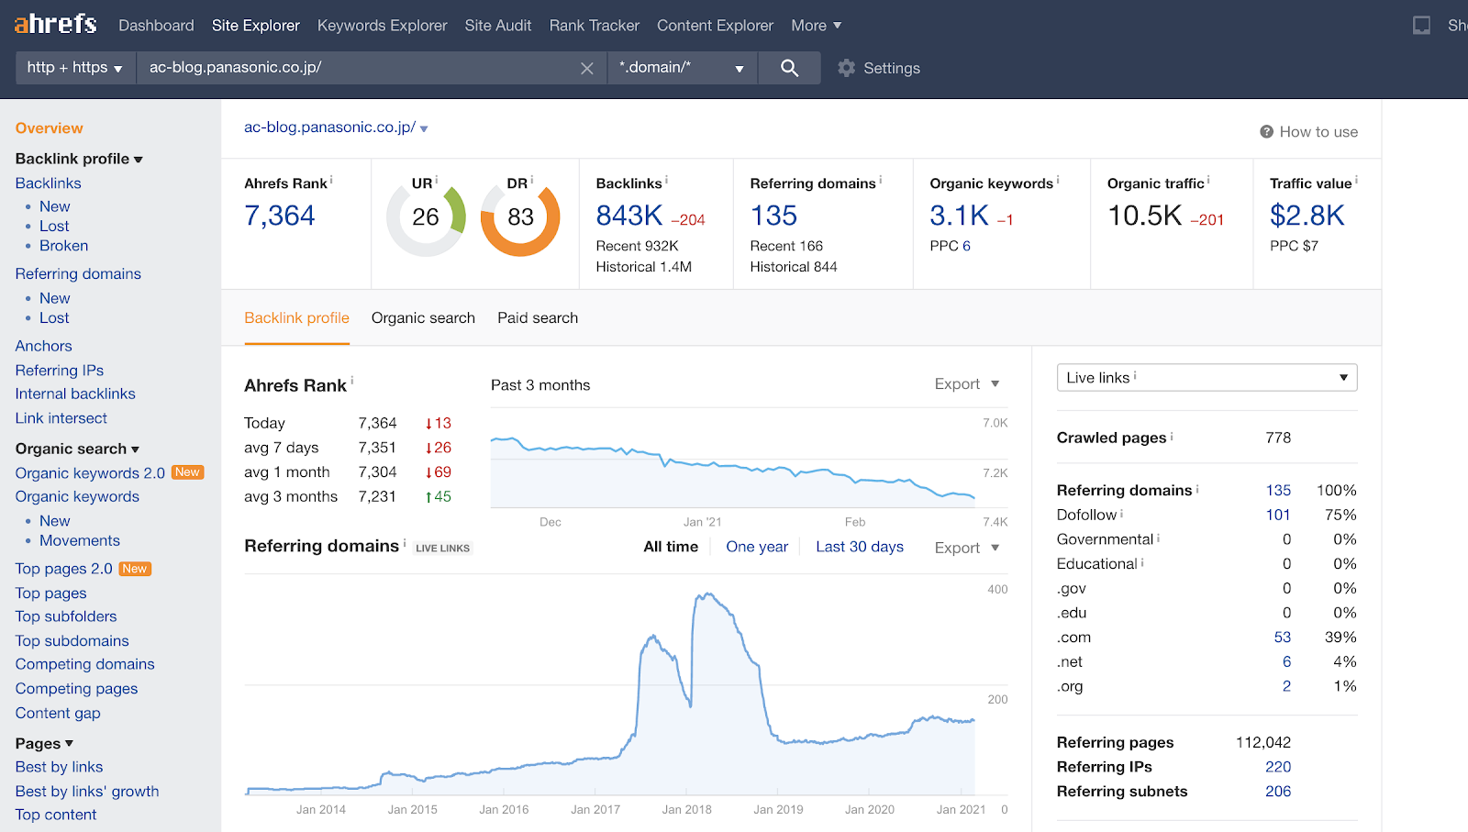1468x832 pixels.
Task: Open Settings gear icon
Action: [846, 68]
